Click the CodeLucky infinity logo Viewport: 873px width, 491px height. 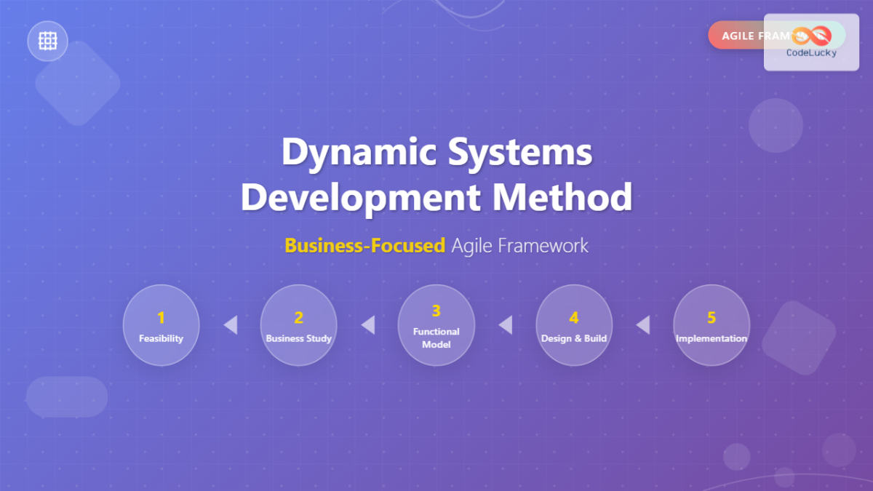(x=810, y=34)
